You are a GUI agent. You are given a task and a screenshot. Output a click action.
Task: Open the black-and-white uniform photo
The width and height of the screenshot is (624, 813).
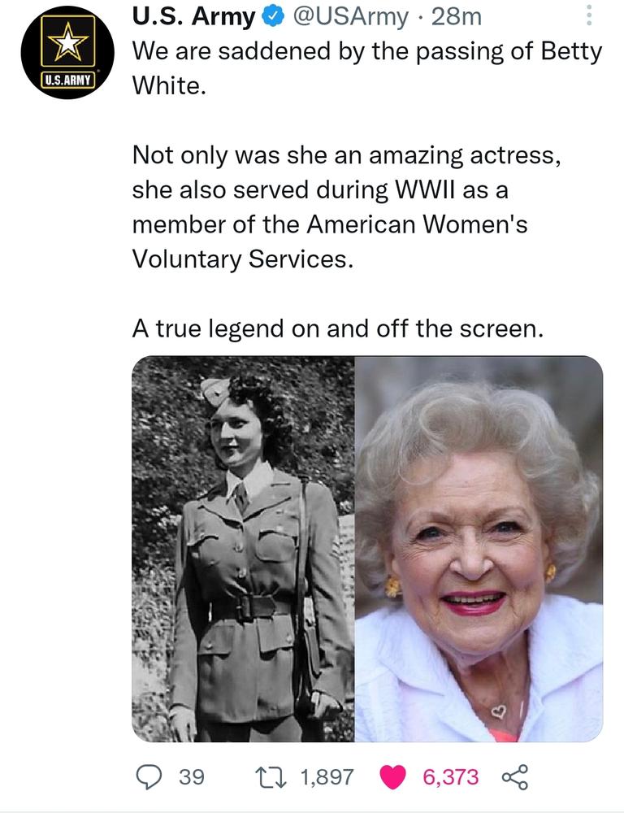[x=243, y=549]
